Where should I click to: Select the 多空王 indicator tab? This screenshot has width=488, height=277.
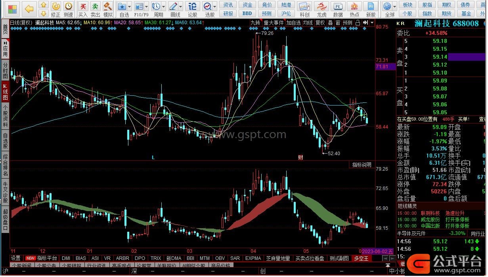click(361, 258)
